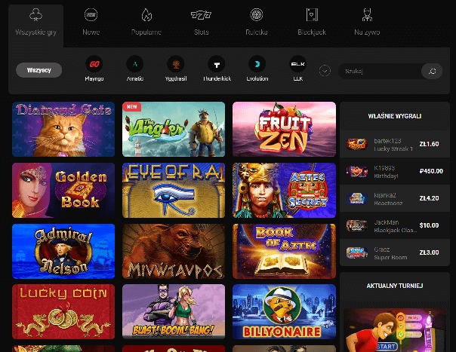Open the Aztec Secret game
The height and width of the screenshot is (352, 456).
284,190
